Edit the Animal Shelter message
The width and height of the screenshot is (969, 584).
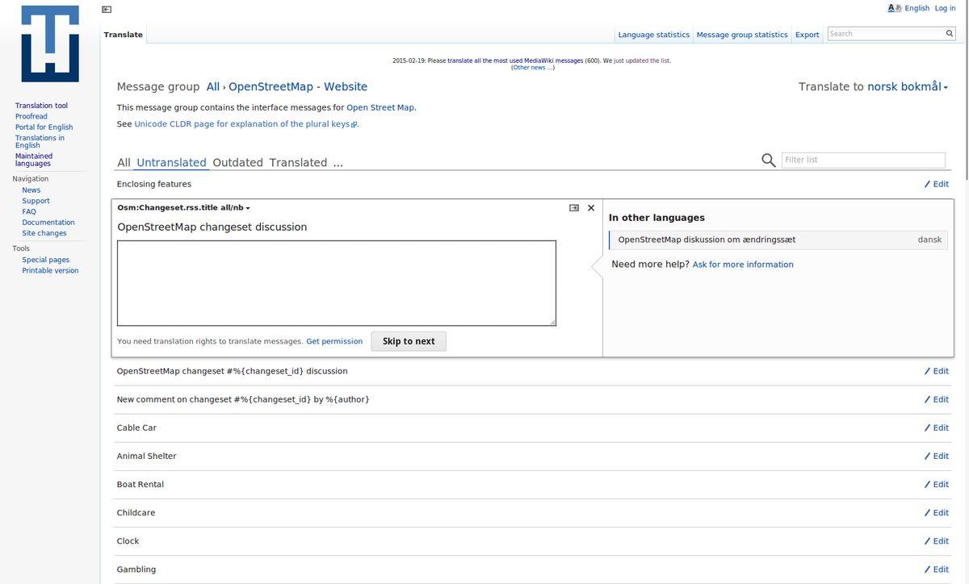pos(937,456)
